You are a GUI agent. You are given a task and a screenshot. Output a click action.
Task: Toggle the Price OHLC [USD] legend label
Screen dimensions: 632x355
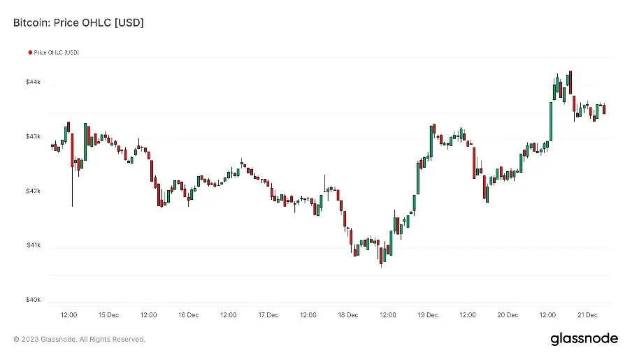click(x=56, y=52)
